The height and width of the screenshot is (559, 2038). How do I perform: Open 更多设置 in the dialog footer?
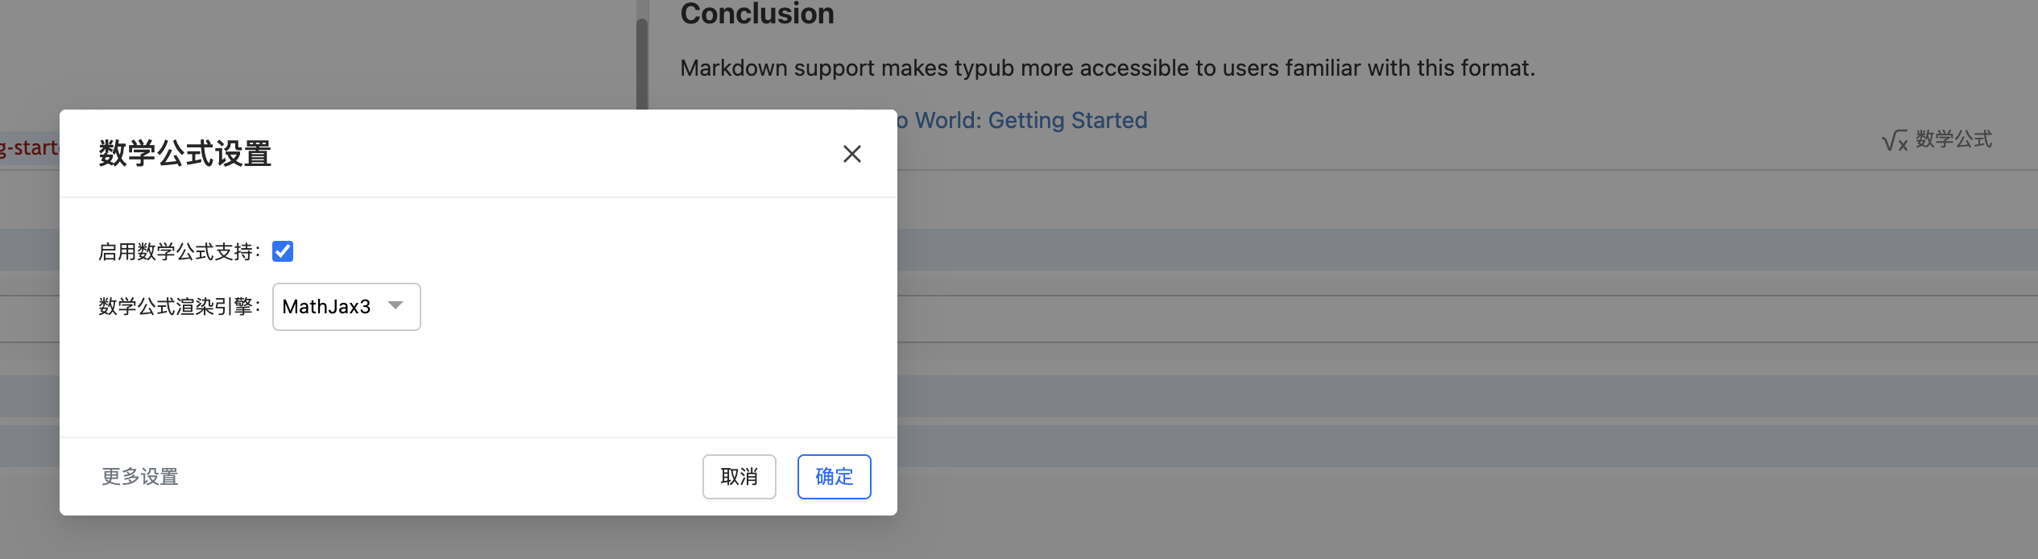(140, 477)
